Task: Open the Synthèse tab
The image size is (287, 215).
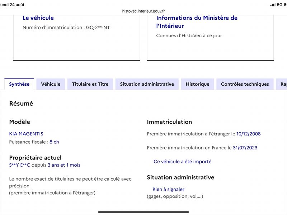Action: pos(19,84)
